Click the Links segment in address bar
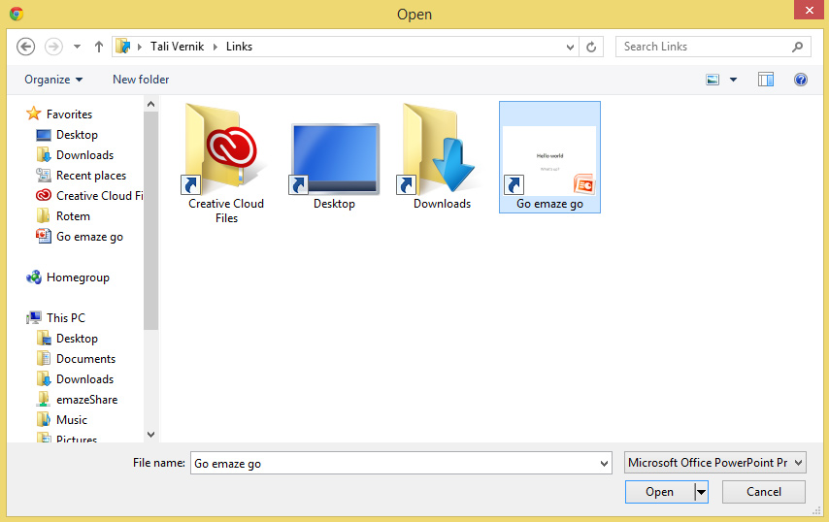 (x=240, y=47)
